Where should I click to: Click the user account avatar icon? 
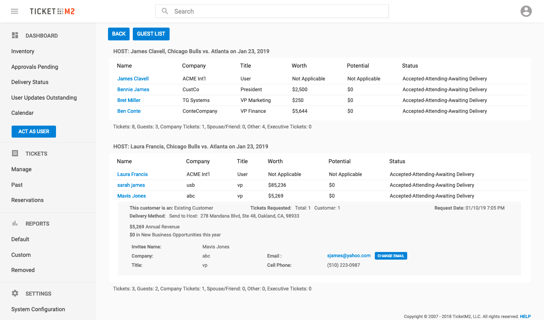tap(526, 11)
